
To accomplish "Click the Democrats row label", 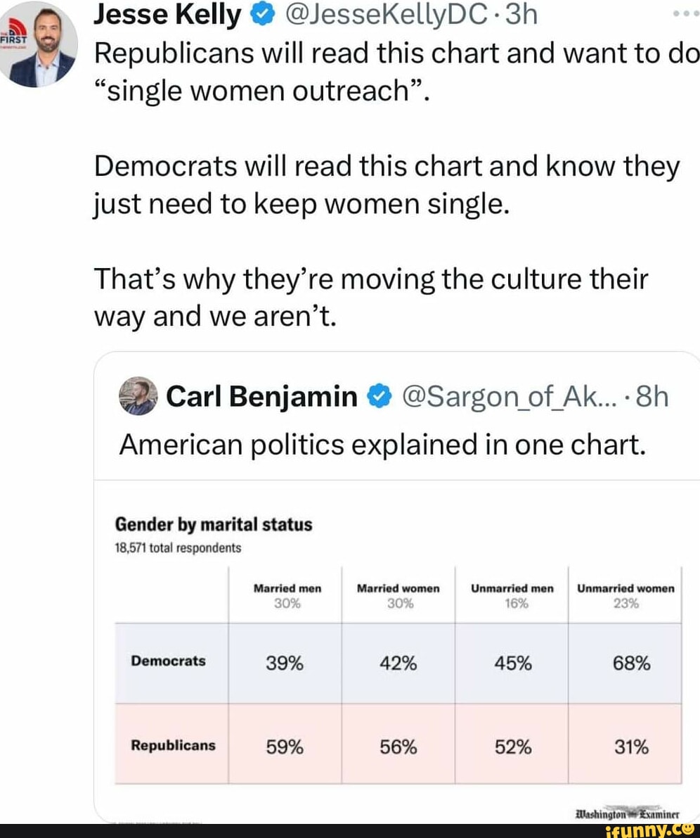I will point(168,661).
